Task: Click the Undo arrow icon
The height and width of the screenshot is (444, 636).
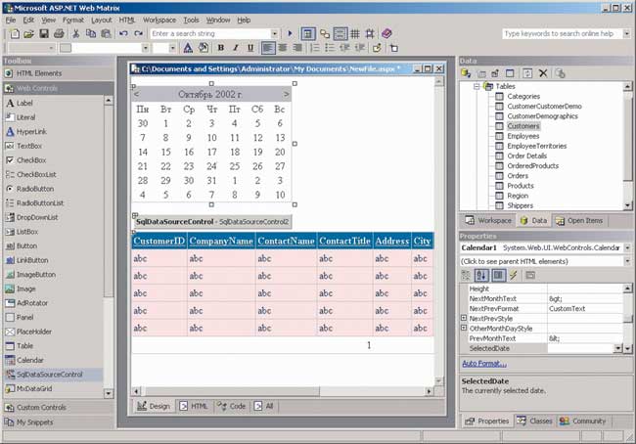Action: pos(123,33)
